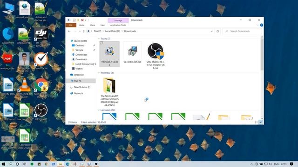Open the address bar history dropdown
This screenshot has width=298, height=167.
coord(211,31)
